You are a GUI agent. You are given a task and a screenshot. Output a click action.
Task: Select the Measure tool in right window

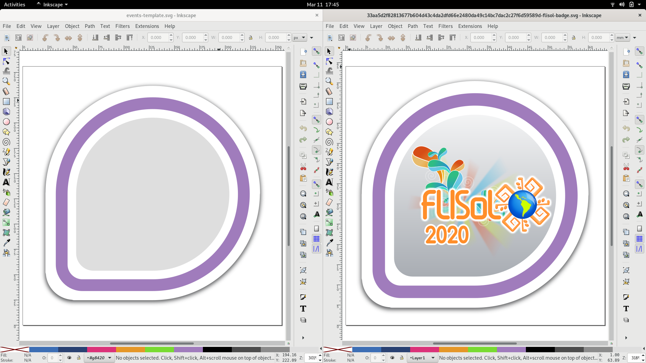point(329,91)
